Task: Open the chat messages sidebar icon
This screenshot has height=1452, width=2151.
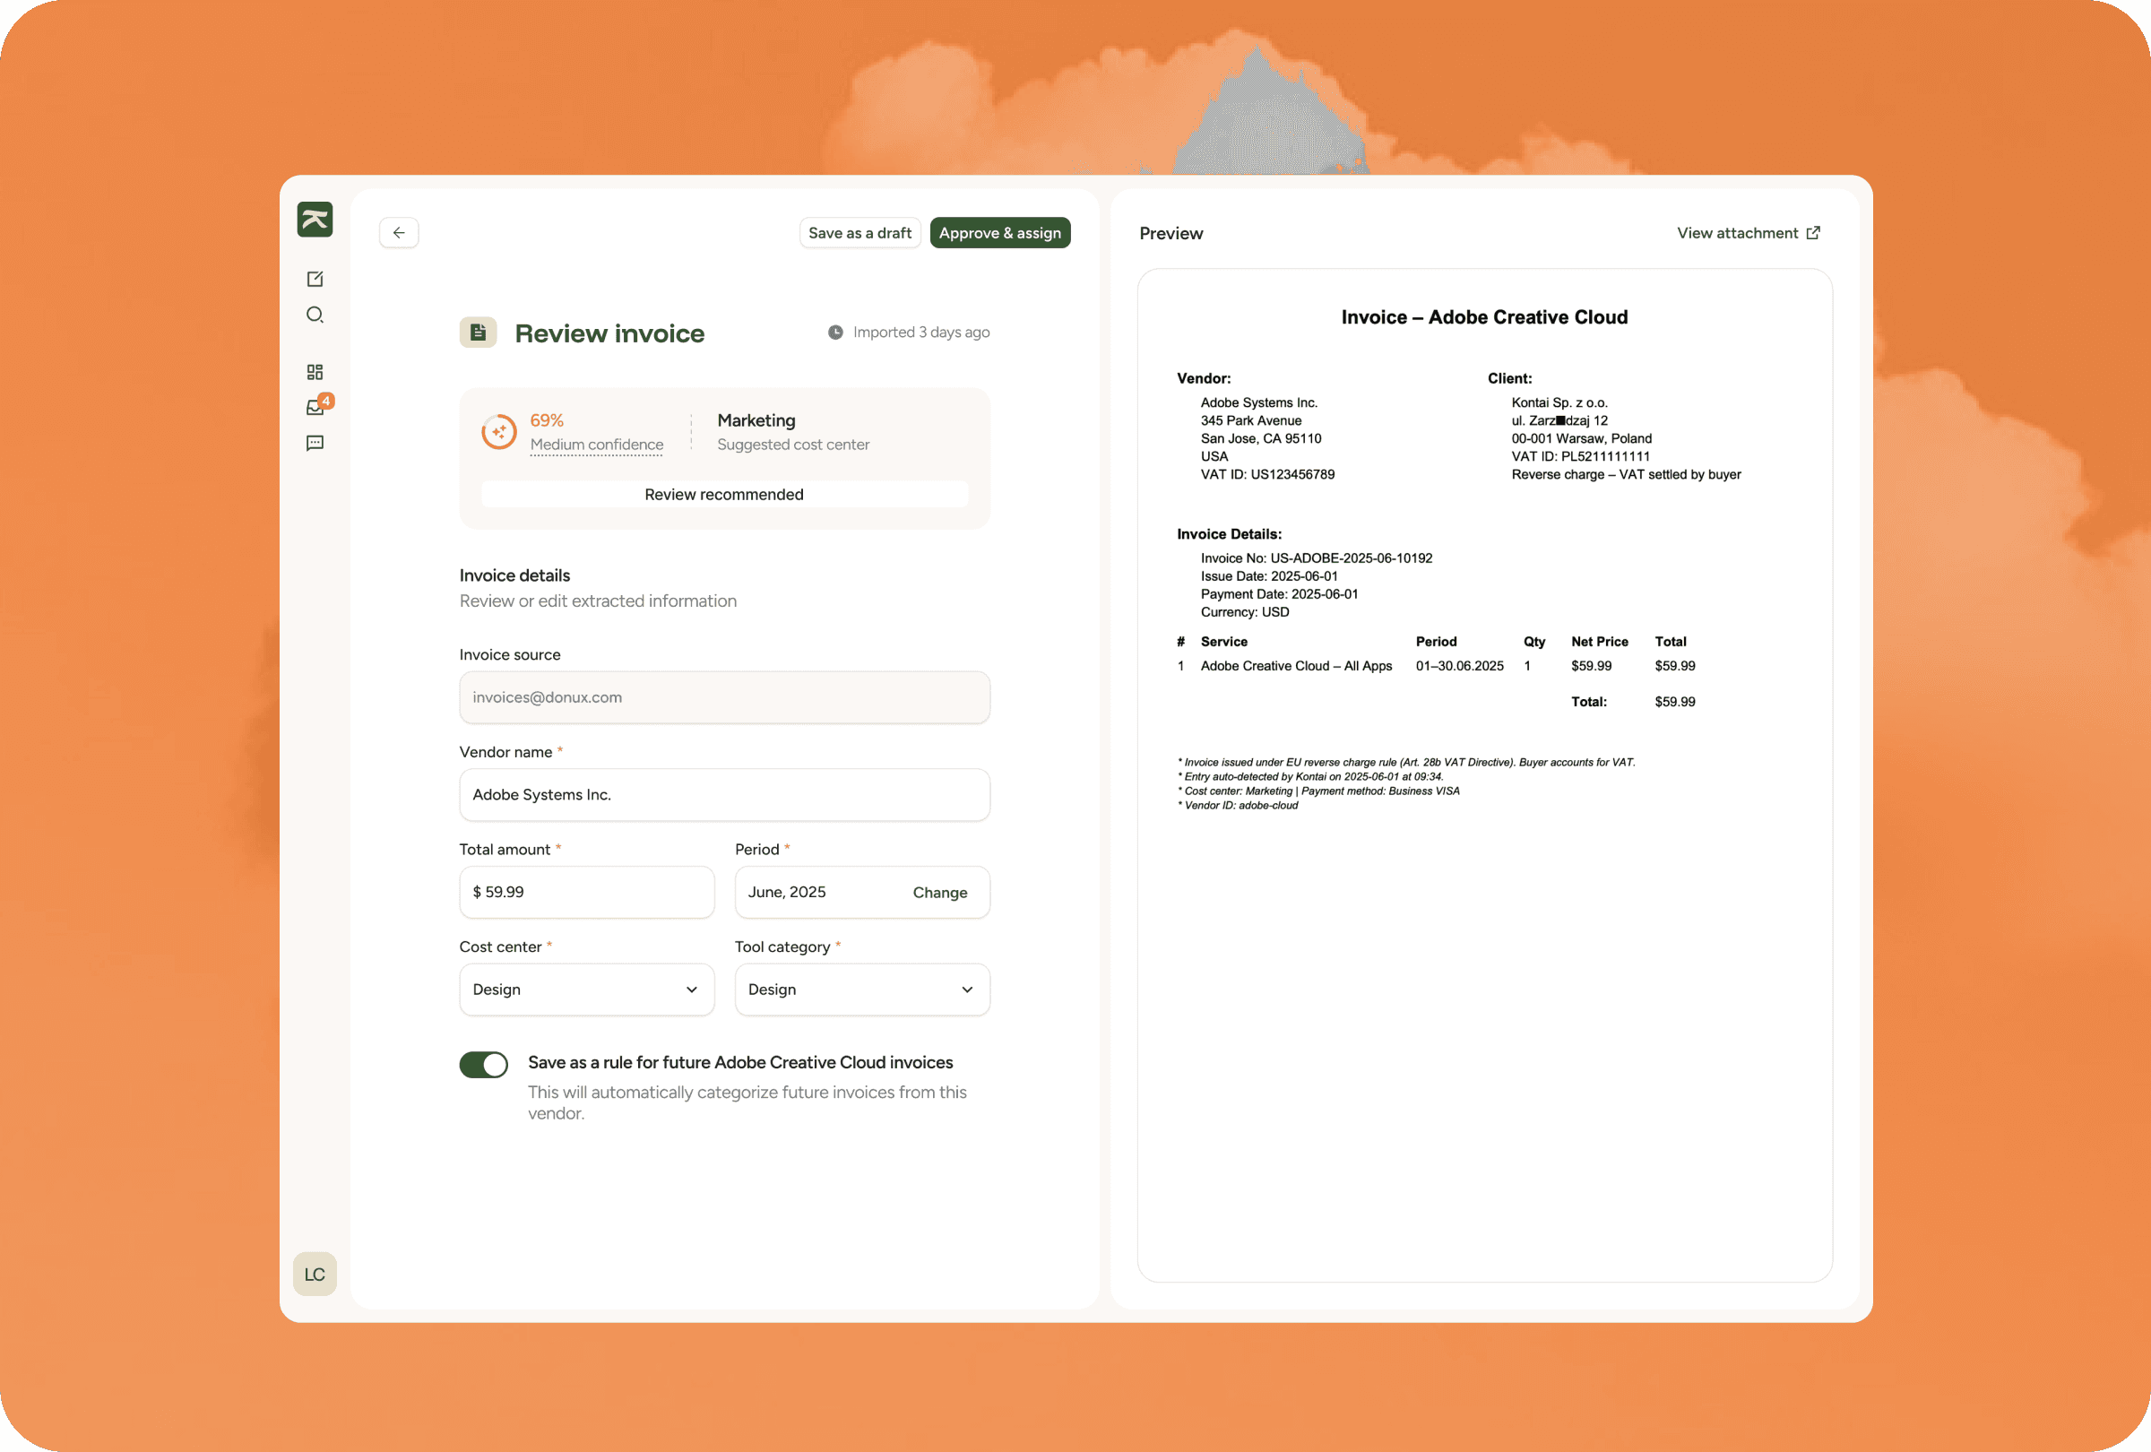Action: pyautogui.click(x=315, y=444)
